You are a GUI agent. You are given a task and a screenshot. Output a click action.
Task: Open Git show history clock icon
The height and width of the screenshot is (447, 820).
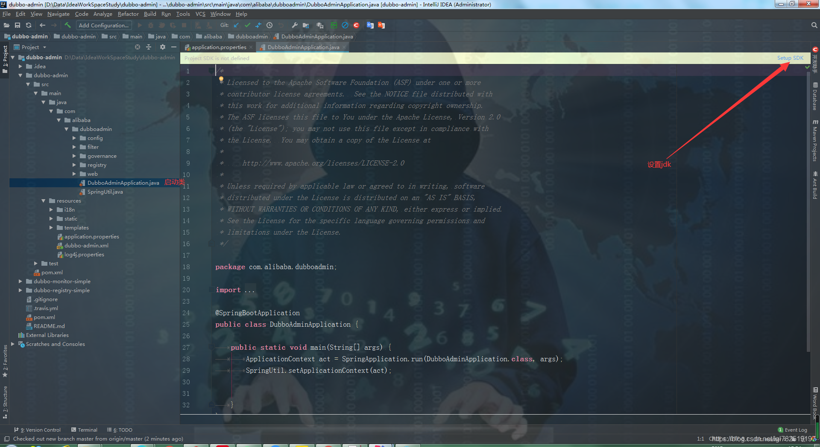269,25
